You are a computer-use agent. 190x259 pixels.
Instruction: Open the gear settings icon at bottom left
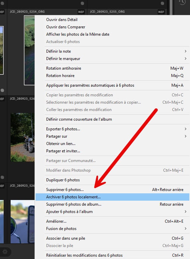click(x=5, y=252)
